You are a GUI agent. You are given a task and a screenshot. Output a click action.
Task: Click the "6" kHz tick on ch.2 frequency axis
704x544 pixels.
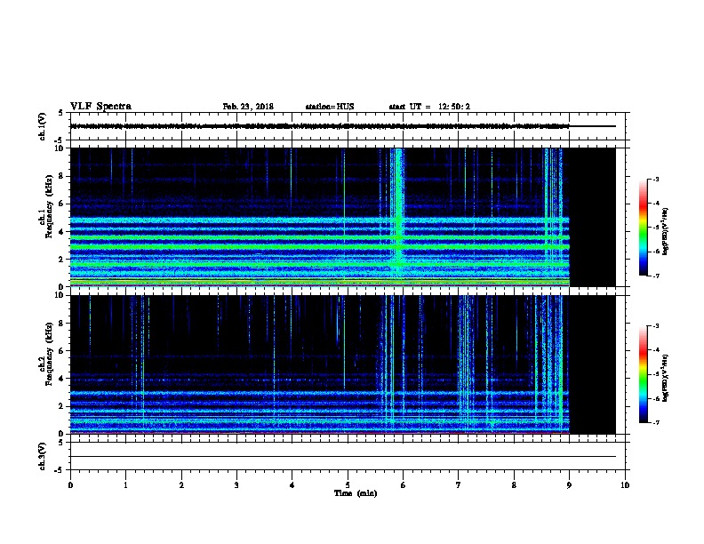62,350
